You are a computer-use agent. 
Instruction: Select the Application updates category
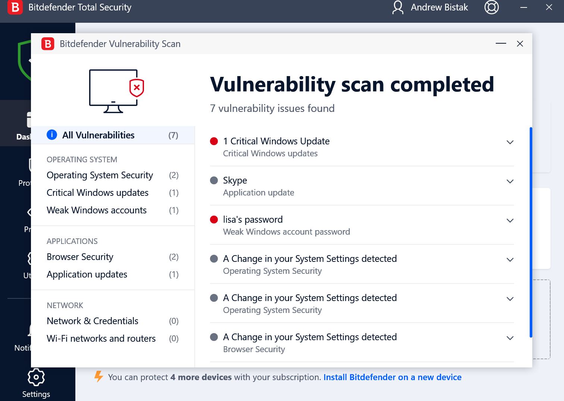(x=113, y=274)
